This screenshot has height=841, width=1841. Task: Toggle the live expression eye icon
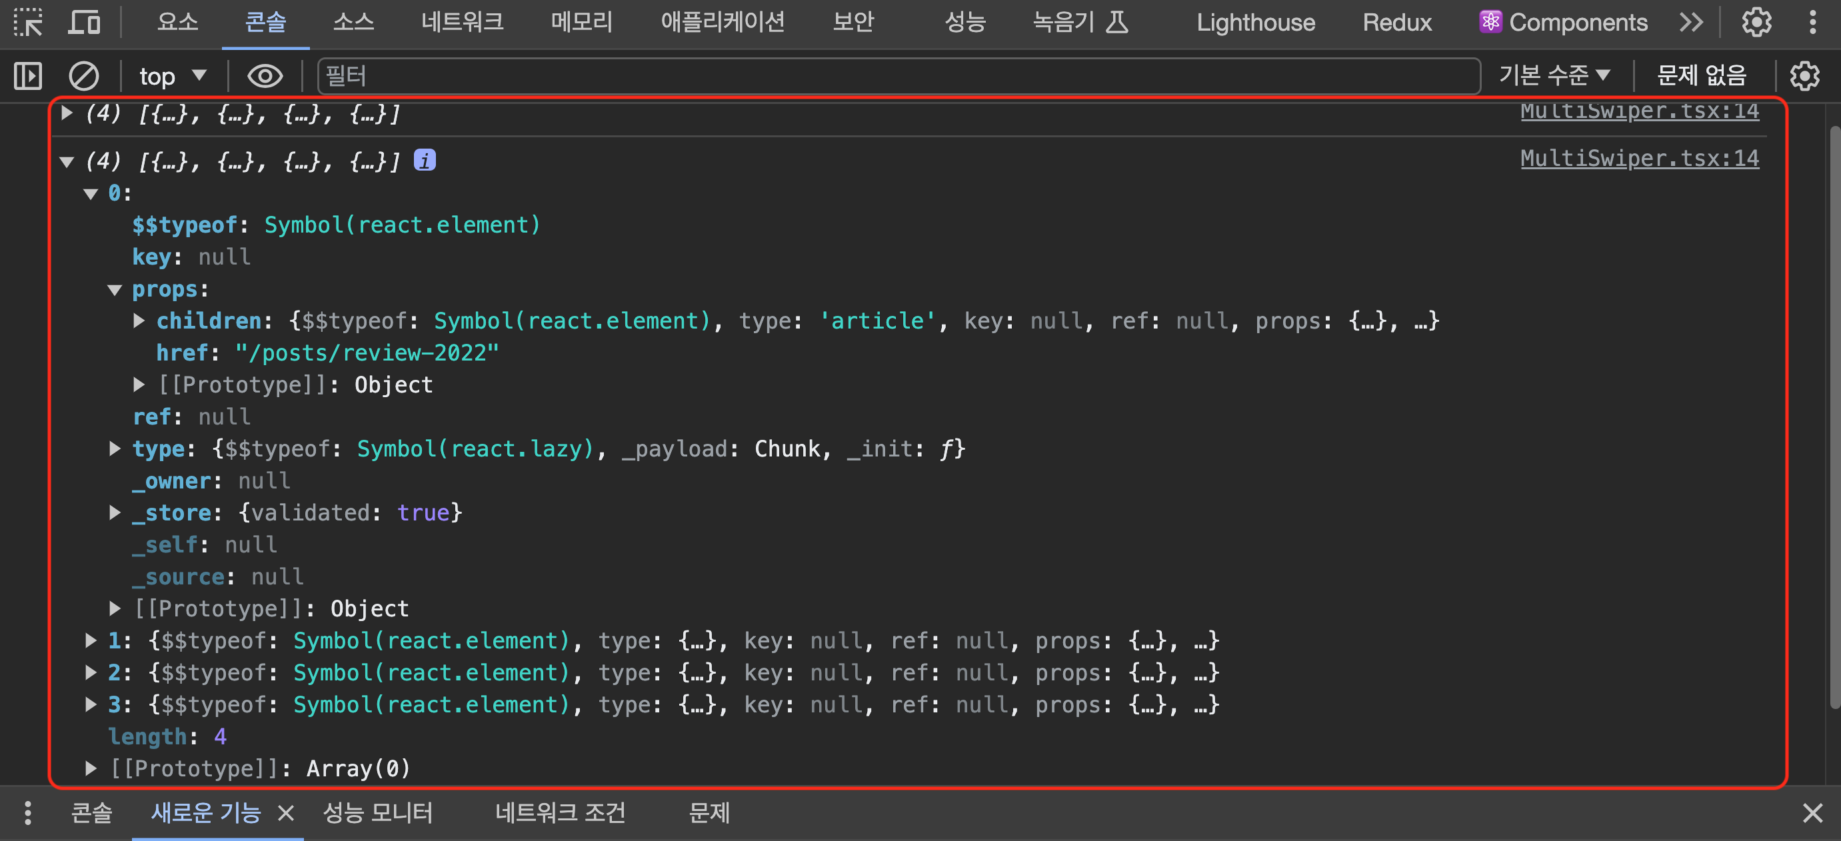point(265,76)
